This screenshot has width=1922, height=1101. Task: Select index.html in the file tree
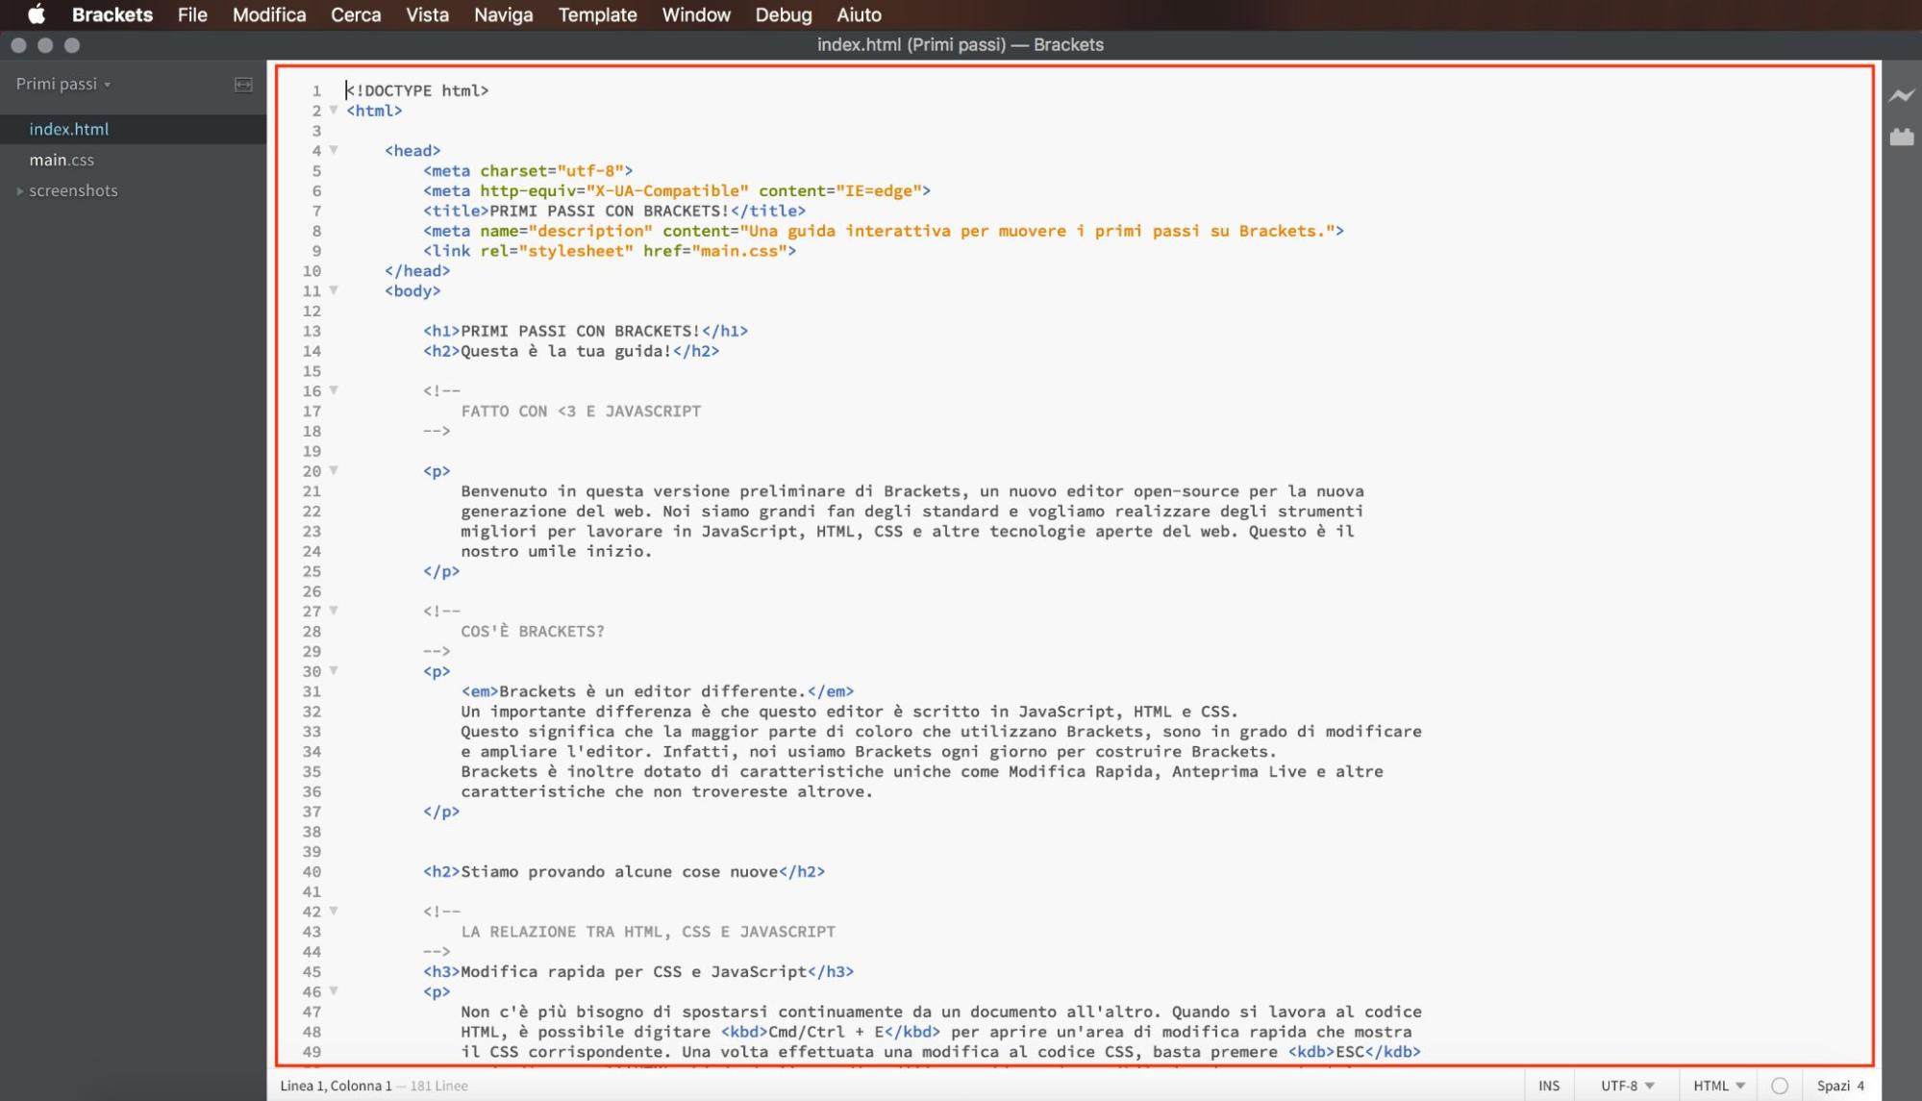(x=69, y=129)
